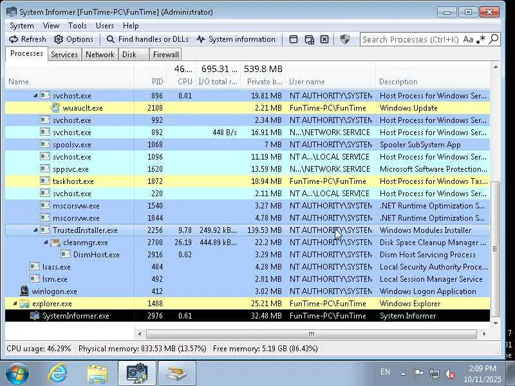Click the Refresh toolbar button

pyautogui.click(x=28, y=39)
